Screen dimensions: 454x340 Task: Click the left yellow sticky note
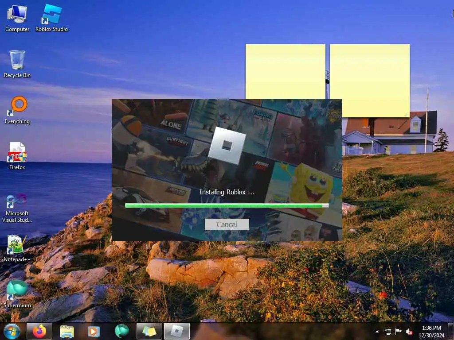[x=286, y=72]
